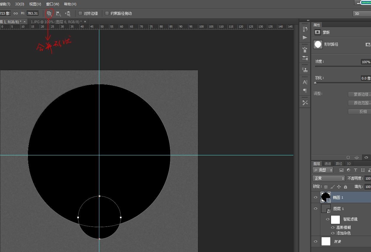371x252 pixels.
Task: Open the path alignment options icon
Action: point(58,13)
